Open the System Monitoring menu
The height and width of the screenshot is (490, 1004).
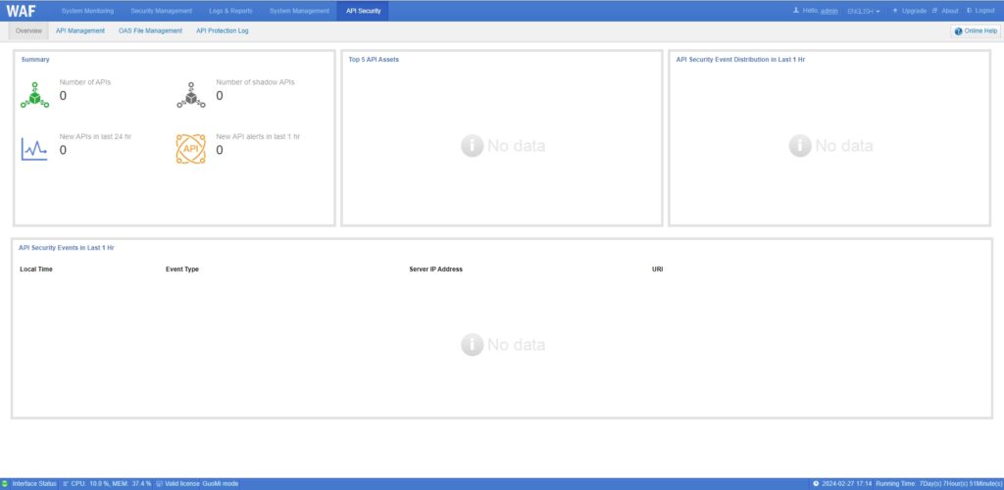click(87, 11)
